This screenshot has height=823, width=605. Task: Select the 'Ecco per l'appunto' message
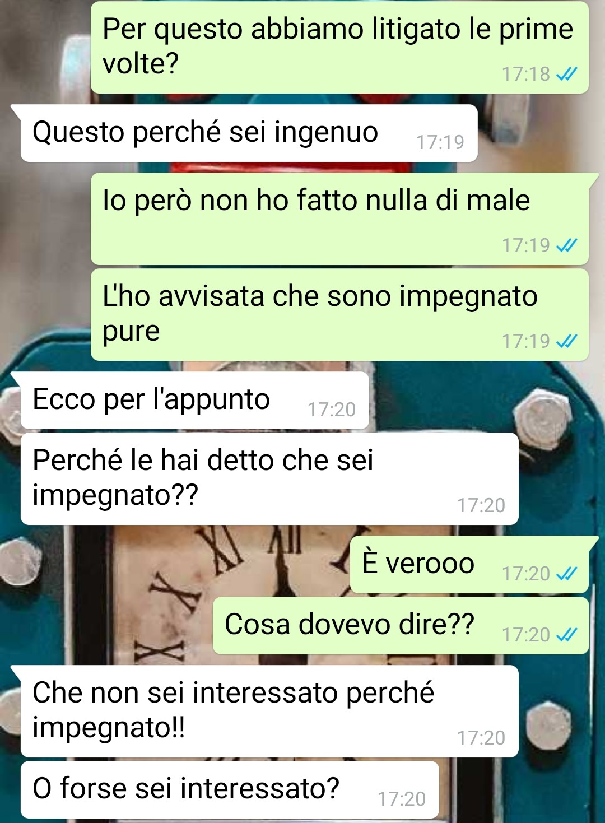click(x=194, y=401)
